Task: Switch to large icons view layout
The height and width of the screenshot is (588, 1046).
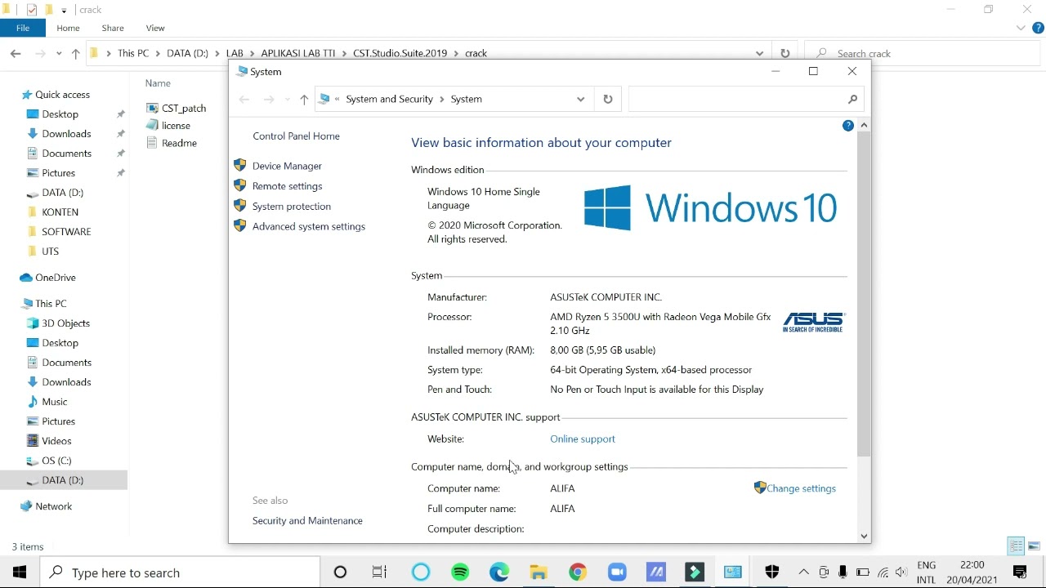Action: [x=1034, y=546]
